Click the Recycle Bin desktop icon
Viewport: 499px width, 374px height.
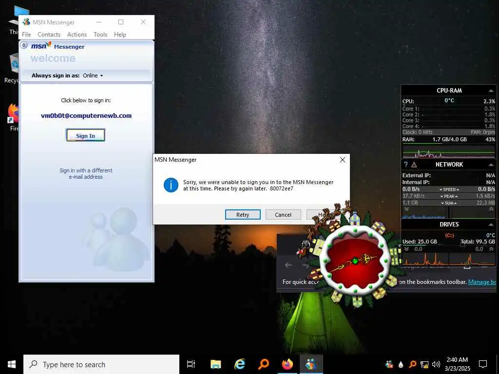pyautogui.click(x=14, y=64)
